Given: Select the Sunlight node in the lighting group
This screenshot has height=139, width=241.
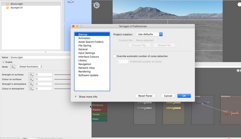Looking at the screenshot, I should pos(173,108).
